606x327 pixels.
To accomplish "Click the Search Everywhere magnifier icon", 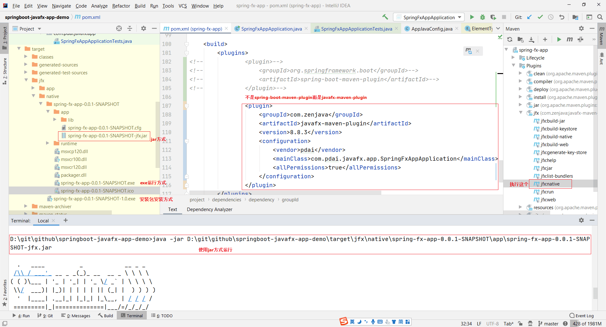I will pyautogui.click(x=600, y=17).
